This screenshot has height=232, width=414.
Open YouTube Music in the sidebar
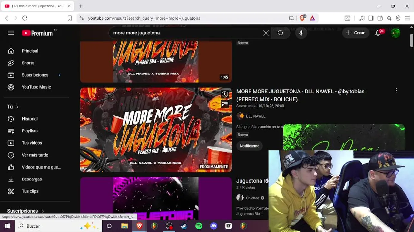click(x=36, y=87)
